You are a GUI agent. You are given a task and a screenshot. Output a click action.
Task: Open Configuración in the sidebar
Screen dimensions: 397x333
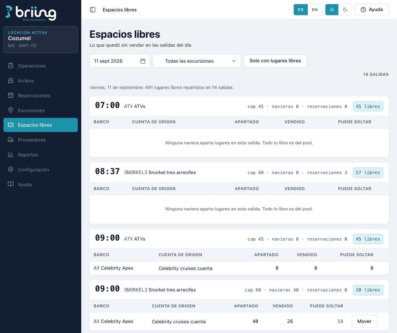coord(40,170)
